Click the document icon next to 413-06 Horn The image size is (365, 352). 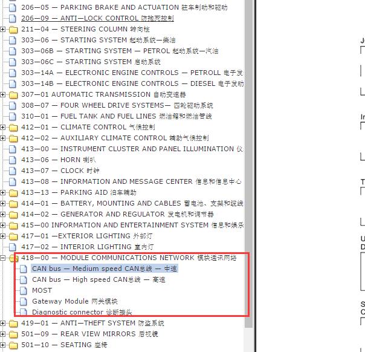[x=13, y=160]
